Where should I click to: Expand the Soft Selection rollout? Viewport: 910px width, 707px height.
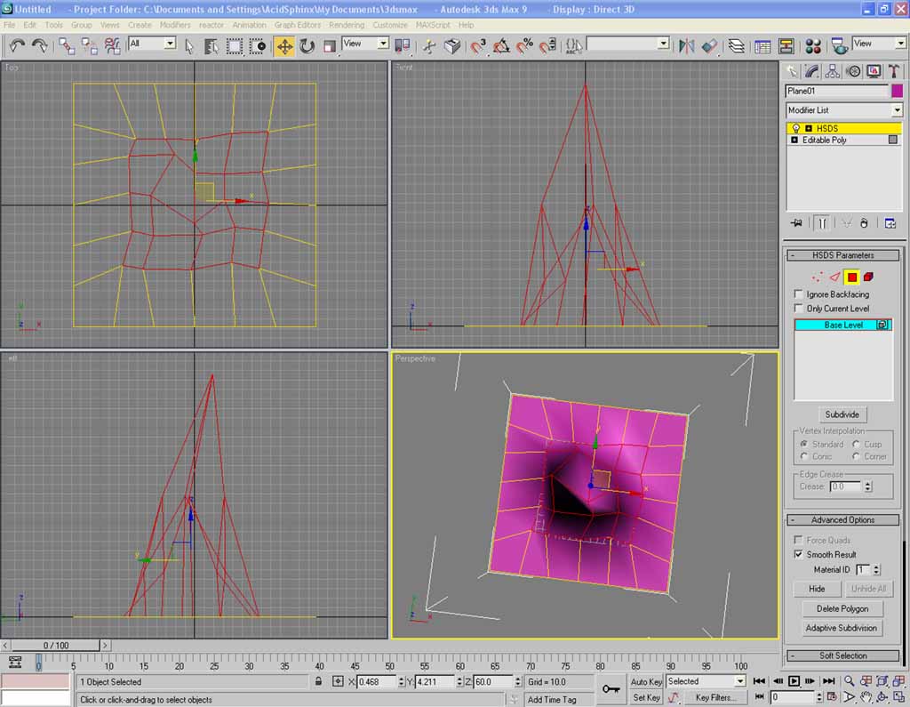[842, 655]
